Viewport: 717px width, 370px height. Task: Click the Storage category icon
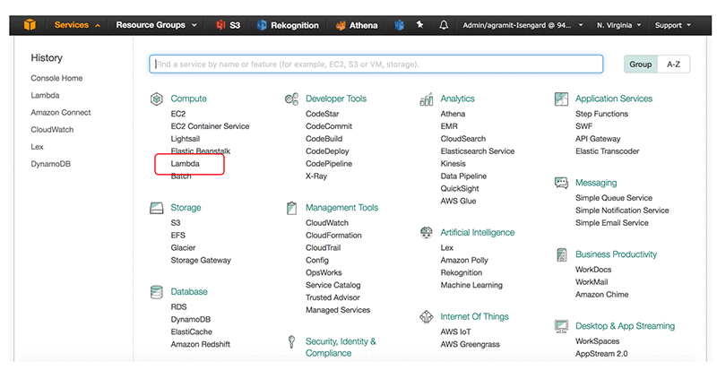coord(156,208)
